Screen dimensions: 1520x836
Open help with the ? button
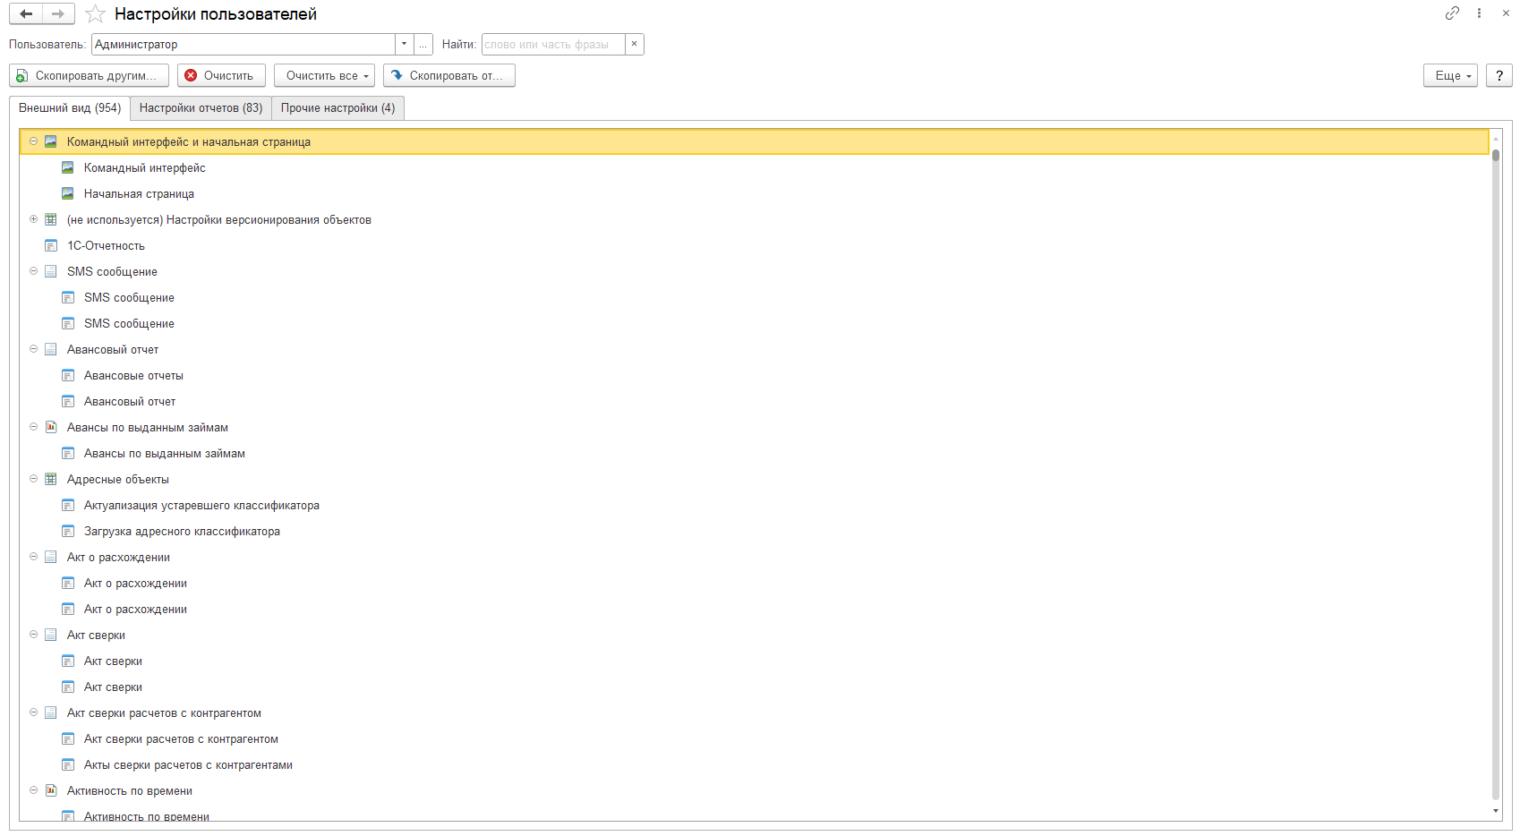point(1499,76)
